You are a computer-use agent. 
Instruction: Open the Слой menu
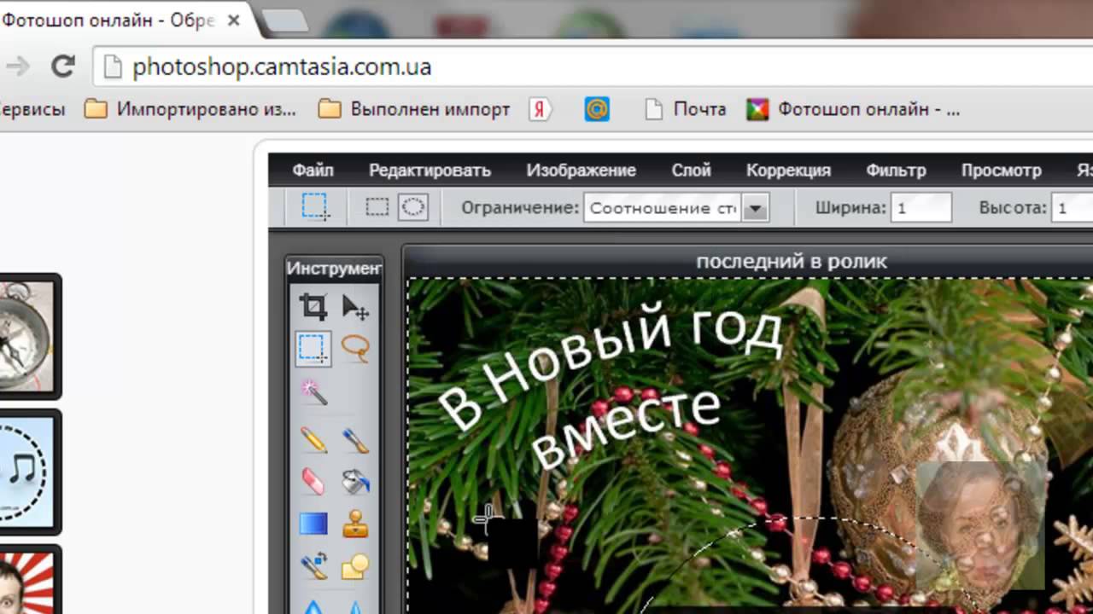pos(691,170)
